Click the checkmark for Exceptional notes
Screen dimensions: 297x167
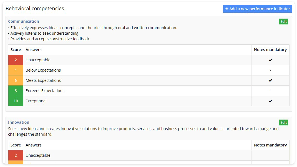[270, 101]
